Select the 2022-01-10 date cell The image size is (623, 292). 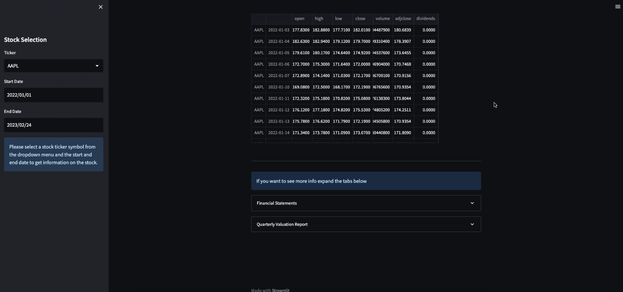pos(279,87)
